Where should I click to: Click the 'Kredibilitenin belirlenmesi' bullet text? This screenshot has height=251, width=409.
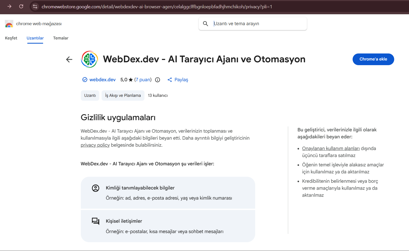coord(340,188)
